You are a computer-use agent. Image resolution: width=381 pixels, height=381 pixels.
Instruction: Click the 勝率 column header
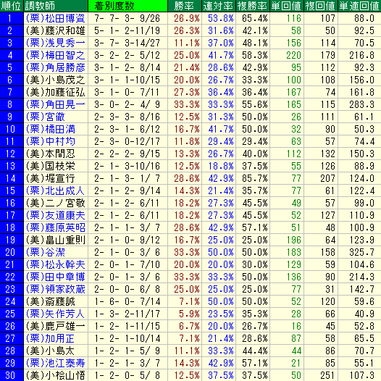(x=185, y=6)
